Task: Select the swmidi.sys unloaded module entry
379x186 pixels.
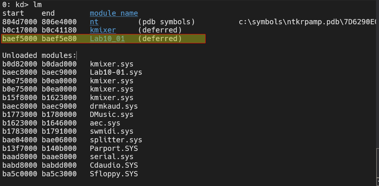Action: click(x=112, y=131)
